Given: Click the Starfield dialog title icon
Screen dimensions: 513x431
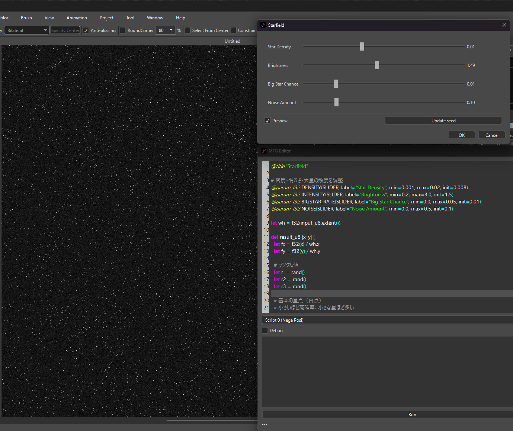Looking at the screenshot, I should pos(263,25).
